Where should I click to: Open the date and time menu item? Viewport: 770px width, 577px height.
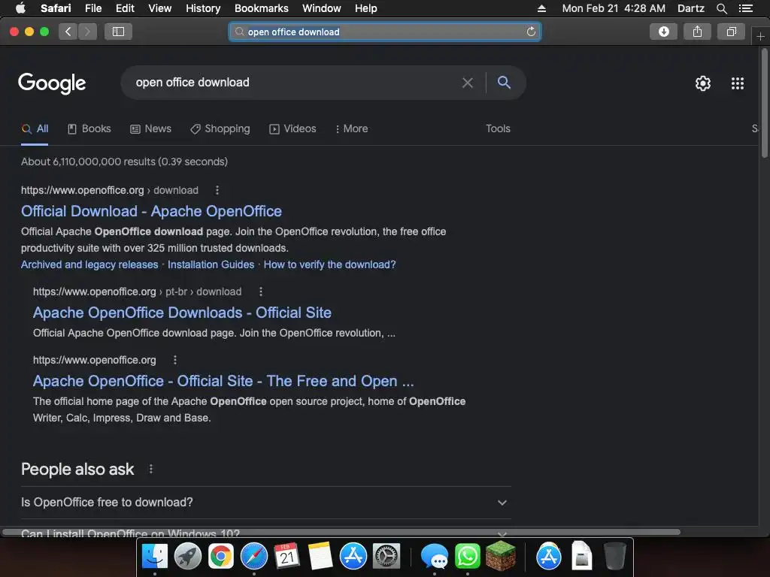[614, 8]
